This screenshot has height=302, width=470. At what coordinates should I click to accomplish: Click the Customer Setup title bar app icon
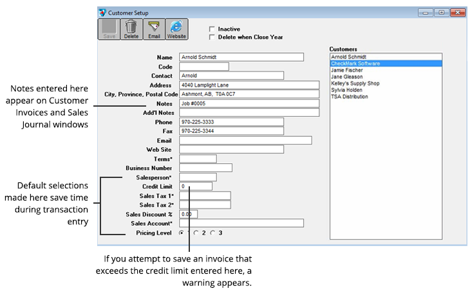tap(102, 12)
